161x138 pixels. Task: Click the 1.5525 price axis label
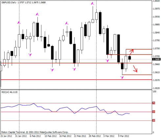156,88
